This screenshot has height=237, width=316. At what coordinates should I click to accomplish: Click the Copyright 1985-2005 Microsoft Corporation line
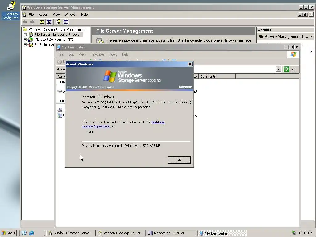[x=116, y=107]
